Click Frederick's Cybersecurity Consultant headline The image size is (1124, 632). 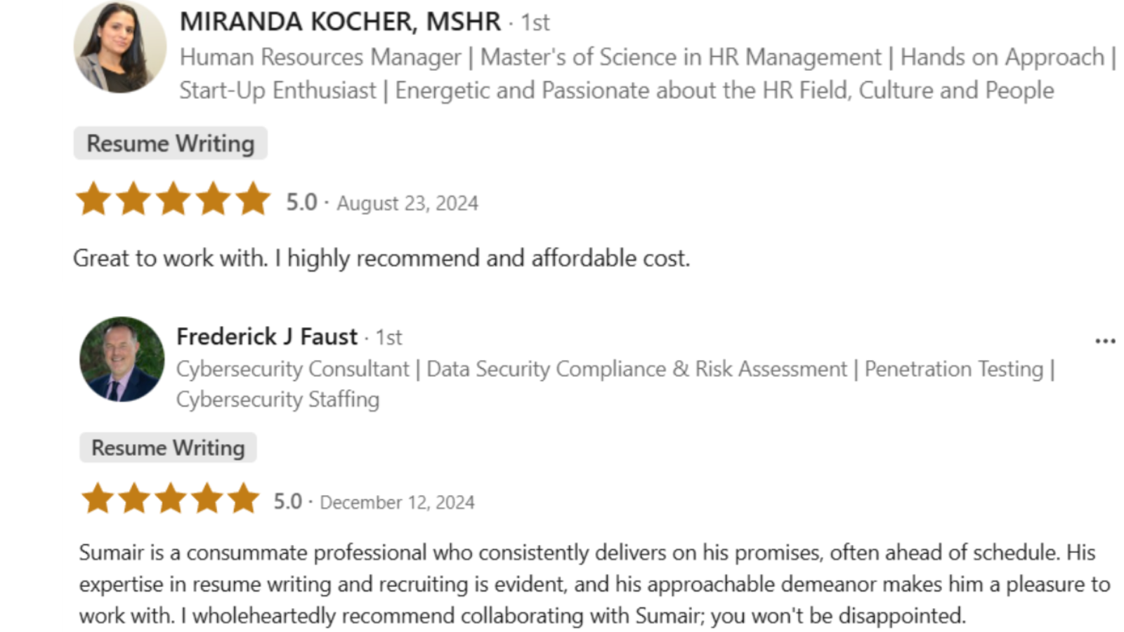[x=615, y=383]
